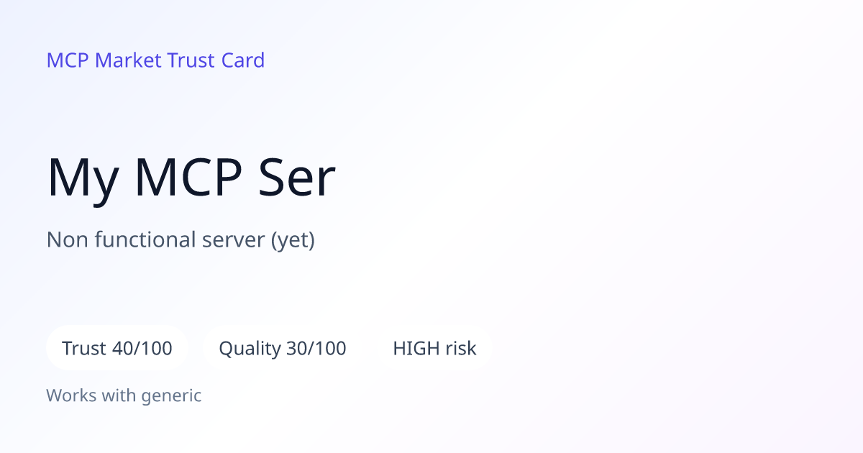Click the word "risk" in the last pill
The image size is (863, 453).
click(x=460, y=349)
